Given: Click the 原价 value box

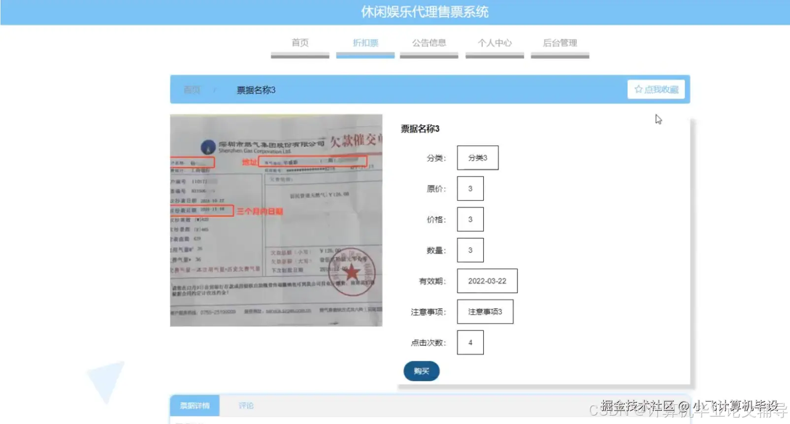Looking at the screenshot, I should tap(470, 189).
